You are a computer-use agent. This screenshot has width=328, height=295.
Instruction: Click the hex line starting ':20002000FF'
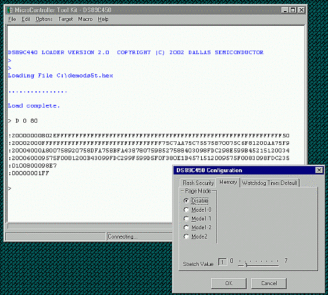tap(149, 143)
